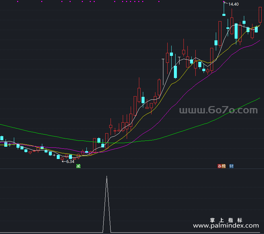The width and height of the screenshot is (264, 234).
Task: Click the blue "财" info badge
Action: (x=231, y=166)
